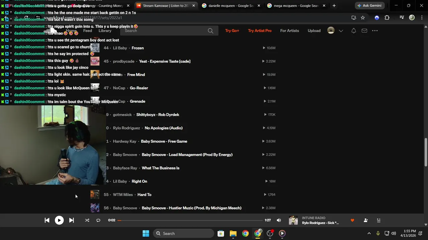Toggle shuffle in the player bar
The image size is (428, 240).
pos(87,220)
